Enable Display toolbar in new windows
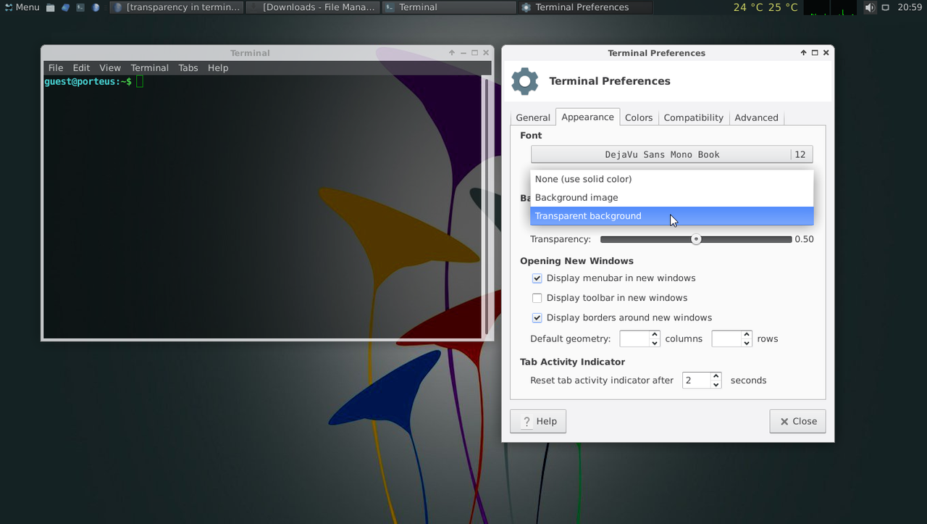The width and height of the screenshot is (927, 524). click(537, 298)
